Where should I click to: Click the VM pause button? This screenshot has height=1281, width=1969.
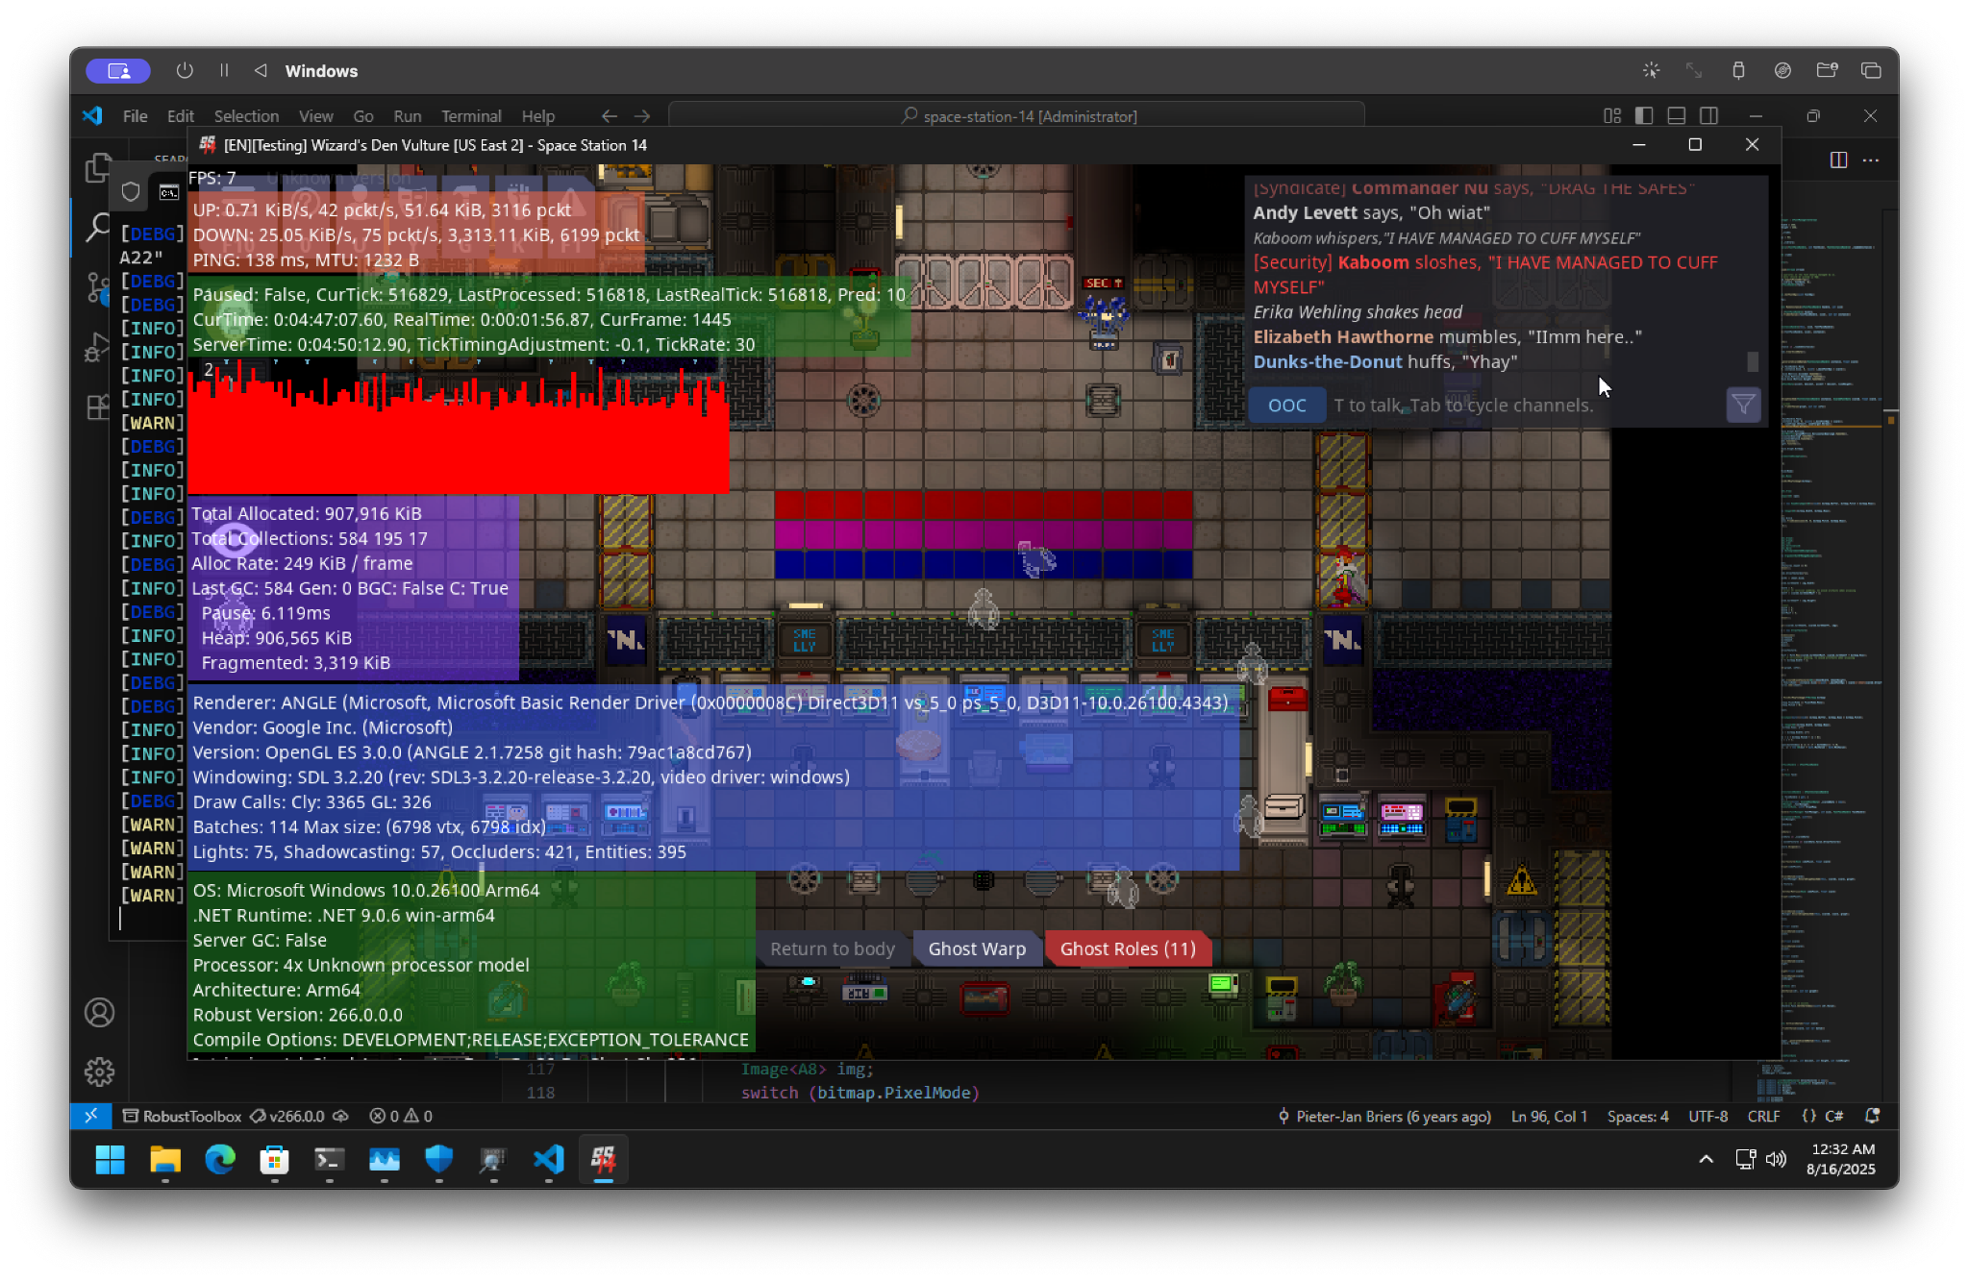coord(224,70)
